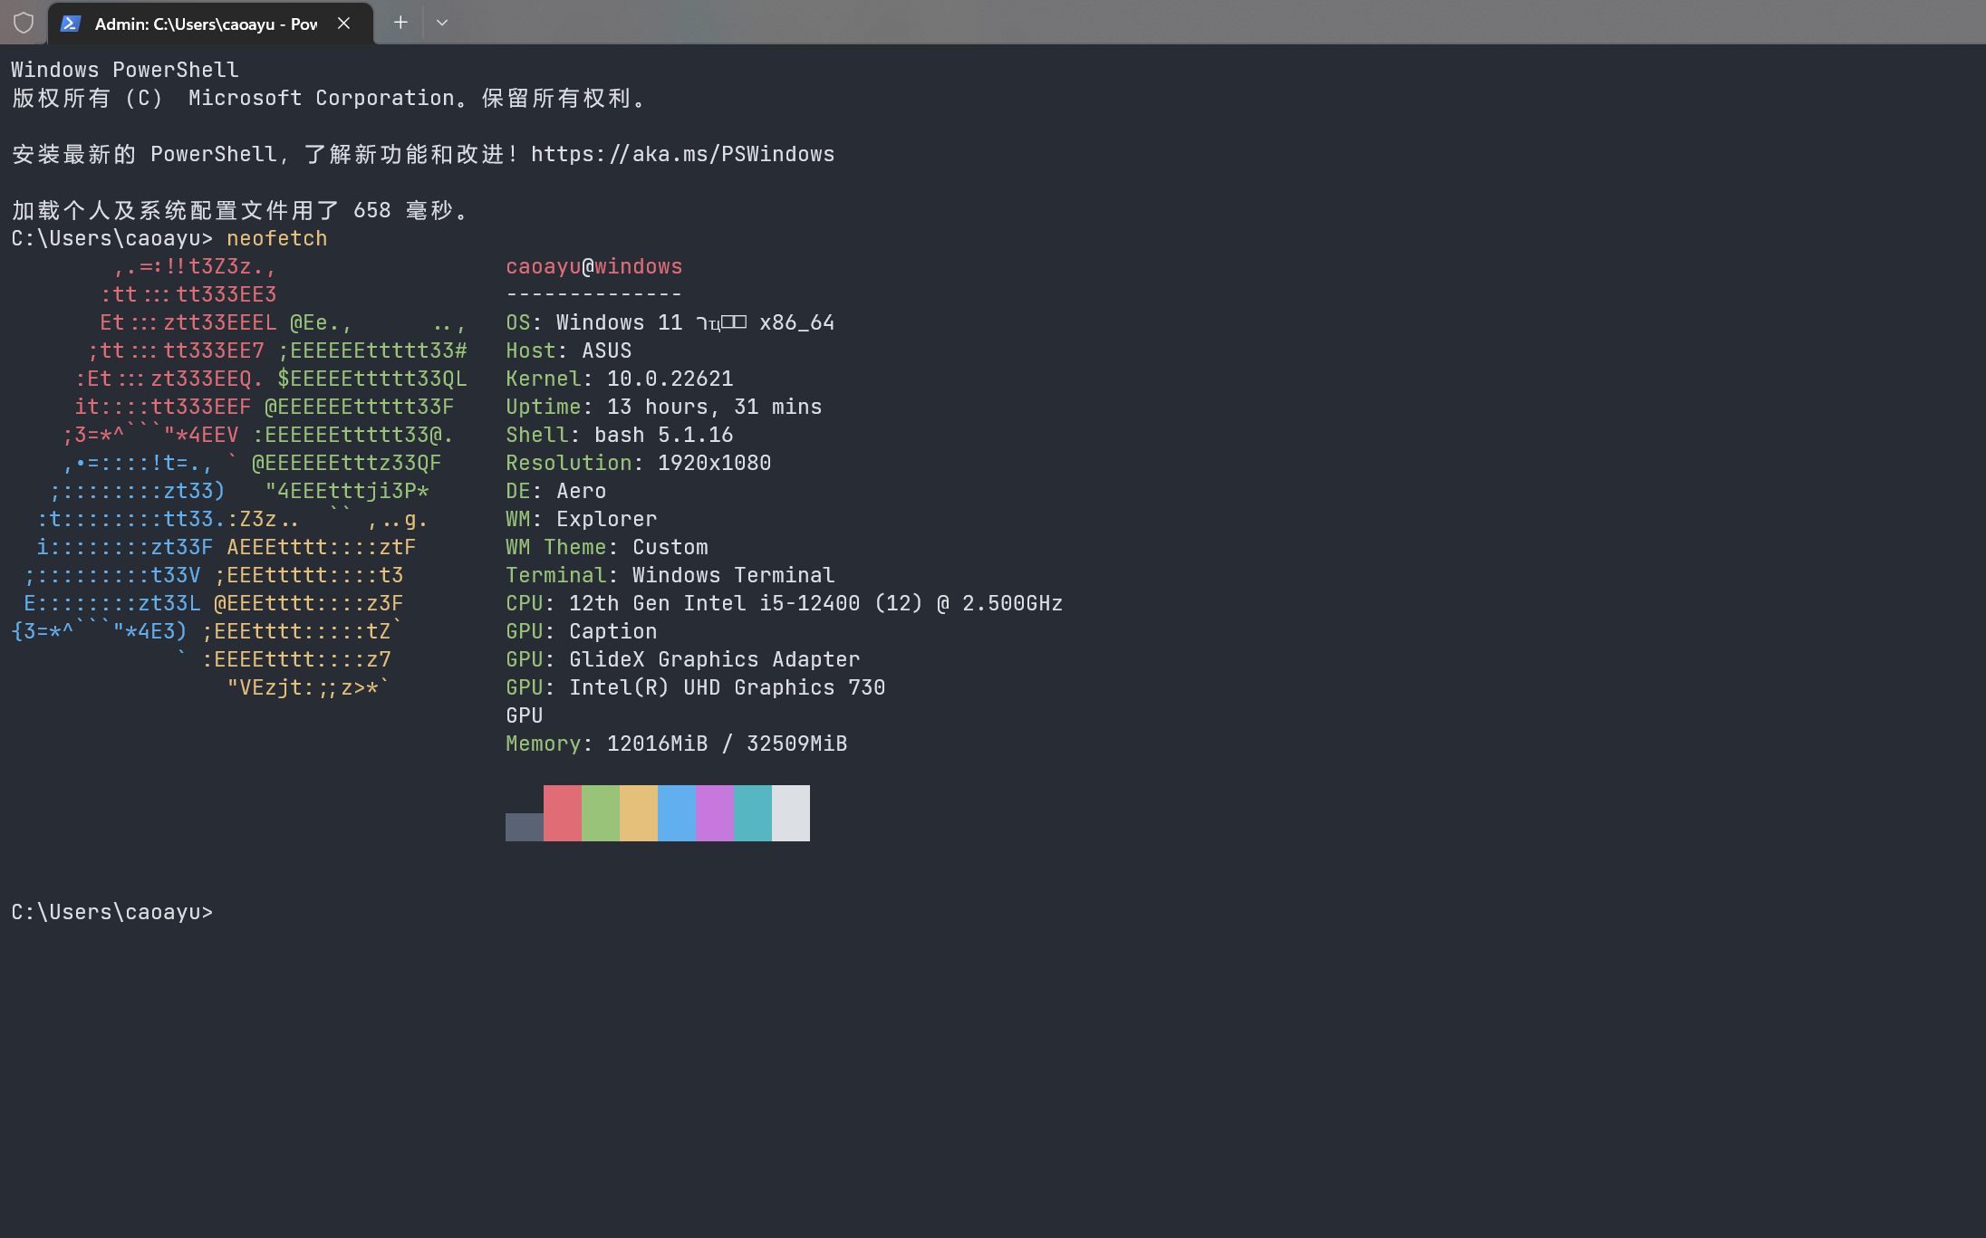Expand the new tab profile dropdown
Image resolution: width=1986 pixels, height=1238 pixels.
tap(442, 23)
